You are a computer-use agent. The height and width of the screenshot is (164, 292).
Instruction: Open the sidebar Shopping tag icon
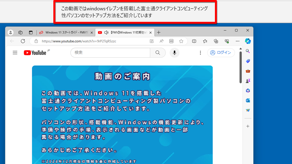[248, 61]
